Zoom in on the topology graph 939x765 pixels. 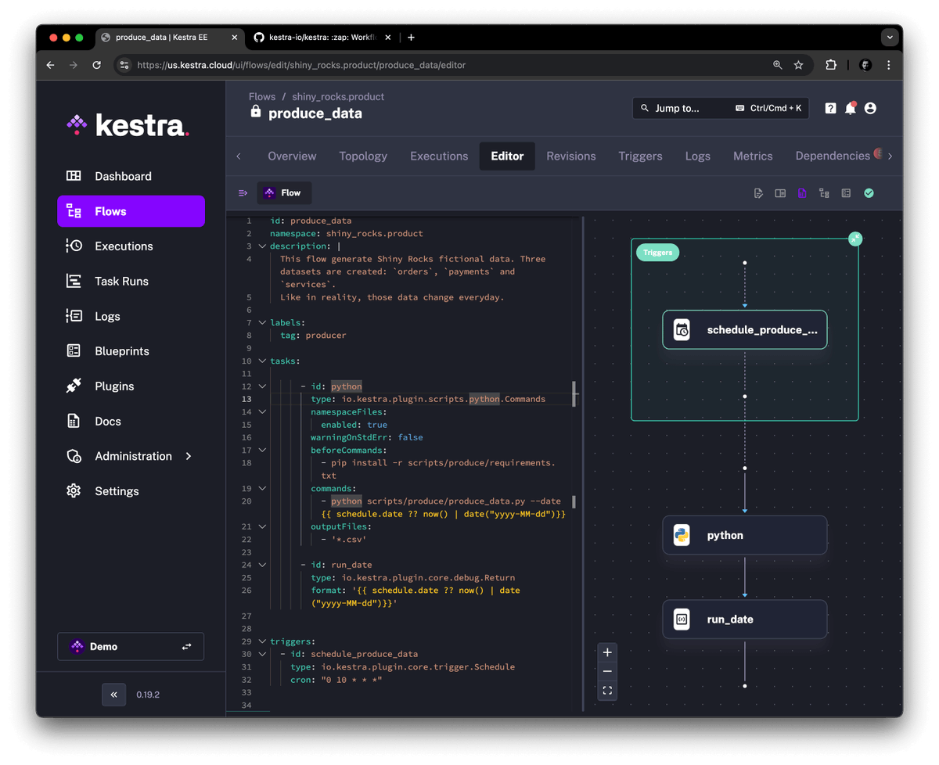[x=607, y=652]
